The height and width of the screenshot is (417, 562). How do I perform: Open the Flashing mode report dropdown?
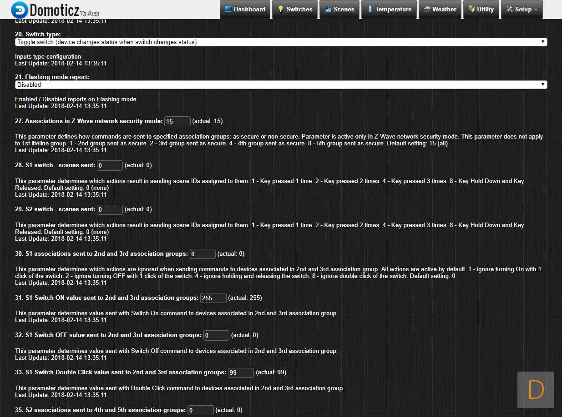[x=281, y=84]
